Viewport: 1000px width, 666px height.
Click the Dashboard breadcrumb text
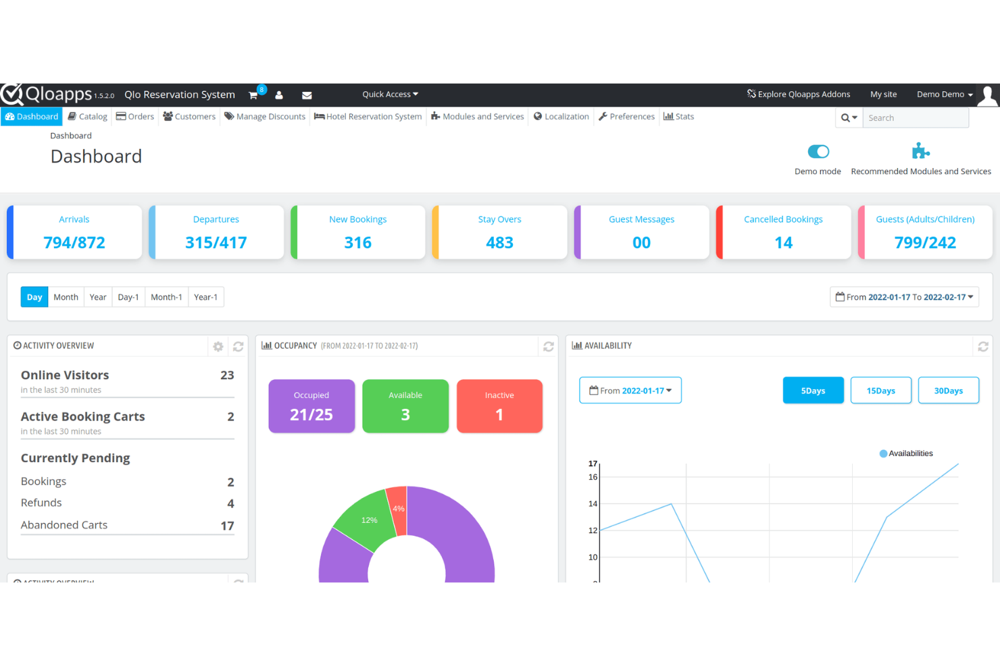[71, 136]
